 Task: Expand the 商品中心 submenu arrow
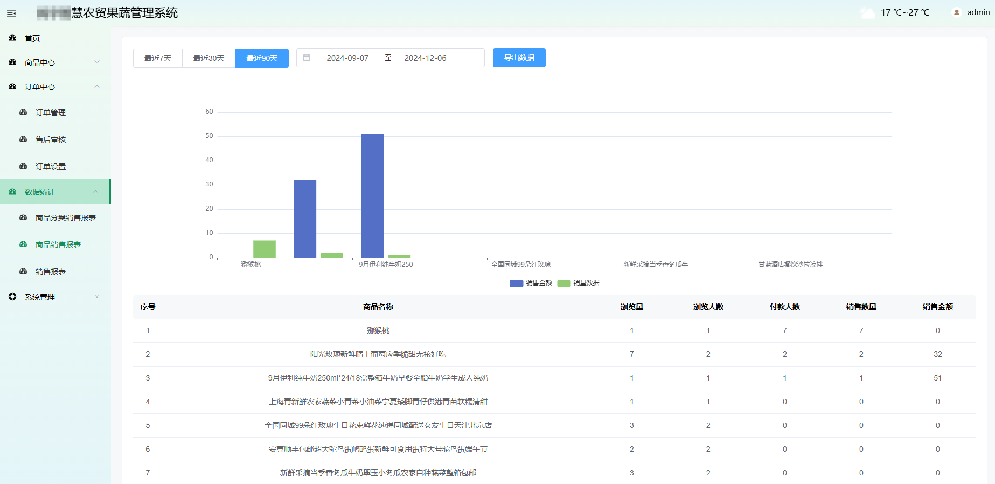97,62
